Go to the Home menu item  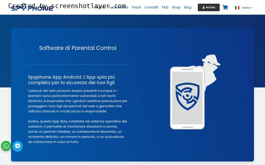100,7
